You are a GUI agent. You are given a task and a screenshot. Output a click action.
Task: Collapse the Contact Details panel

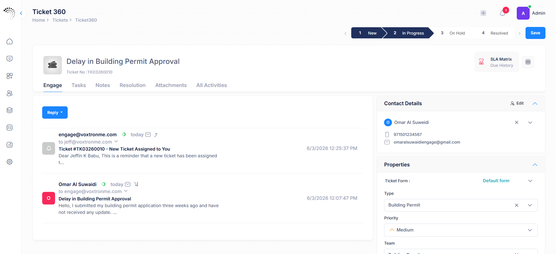535,103
